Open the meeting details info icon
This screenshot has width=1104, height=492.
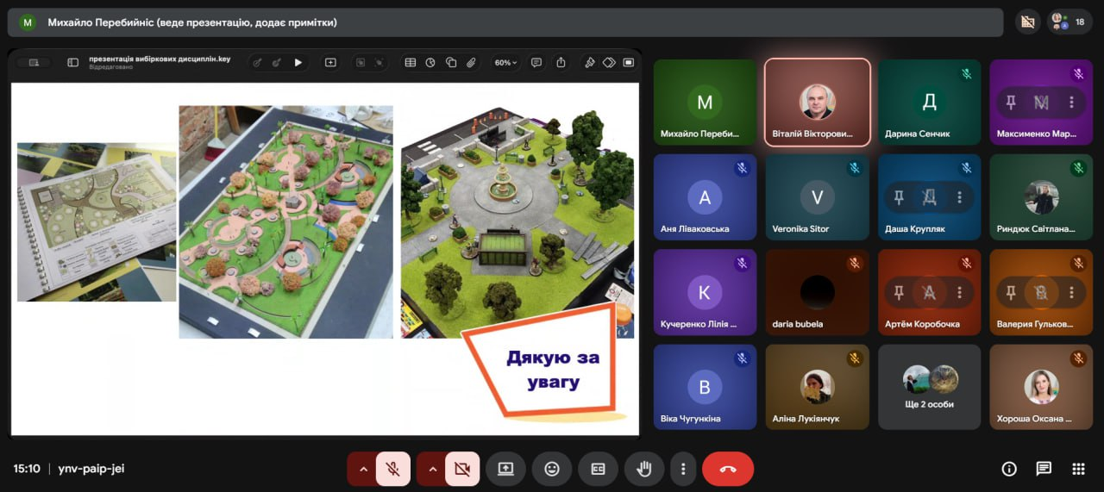pos(1009,469)
